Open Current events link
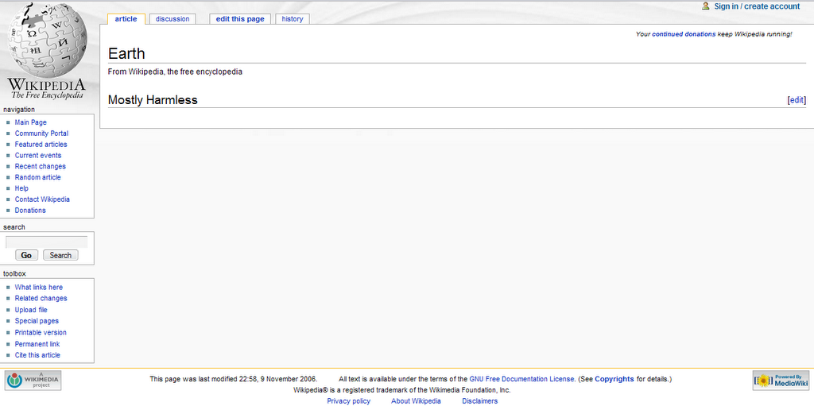 click(38, 155)
